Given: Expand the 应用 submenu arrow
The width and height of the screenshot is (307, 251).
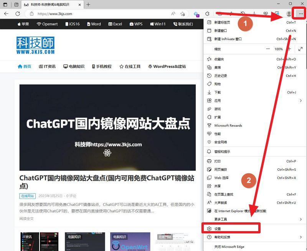Looking at the screenshot, I should point(300,101).
